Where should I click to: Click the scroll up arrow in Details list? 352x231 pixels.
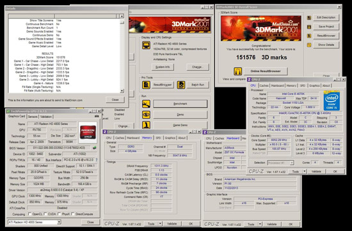click(x=122, y=16)
